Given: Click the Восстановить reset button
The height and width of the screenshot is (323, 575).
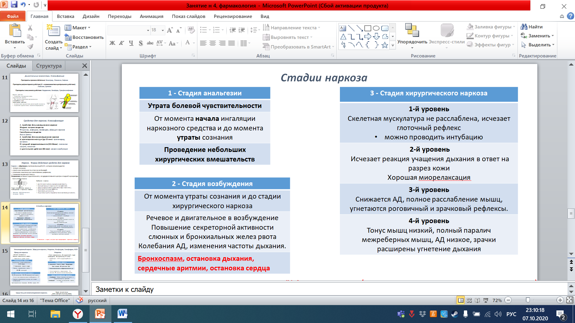Looking at the screenshot, I should [x=84, y=37].
